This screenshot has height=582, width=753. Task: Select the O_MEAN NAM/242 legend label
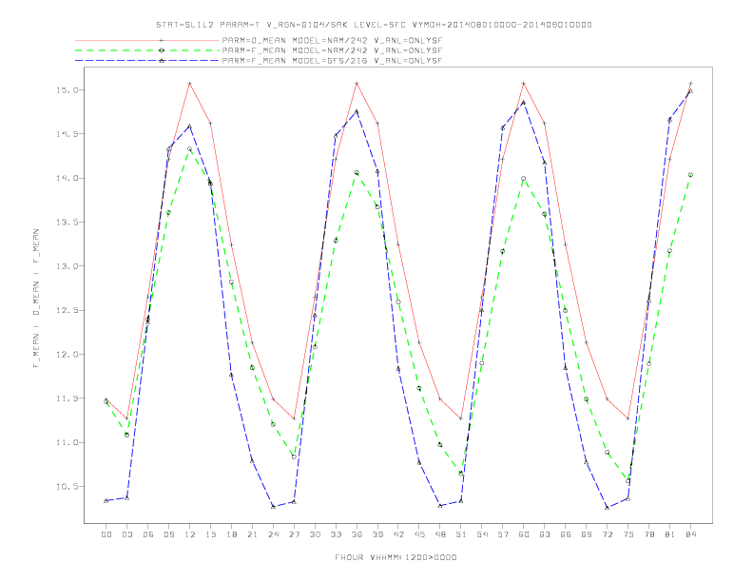click(x=333, y=40)
